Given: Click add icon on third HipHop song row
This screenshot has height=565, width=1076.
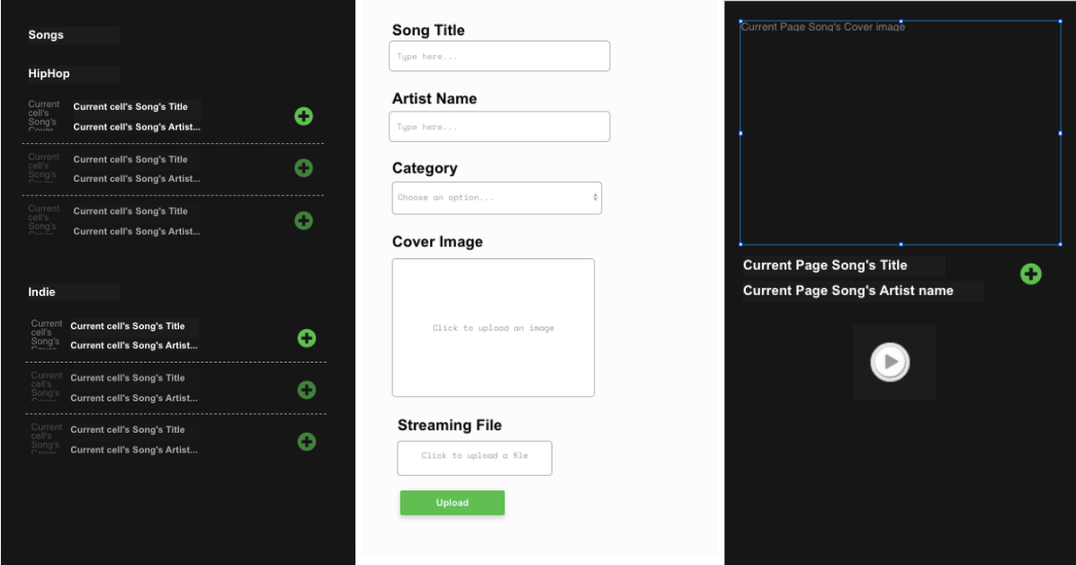Looking at the screenshot, I should click(x=303, y=220).
